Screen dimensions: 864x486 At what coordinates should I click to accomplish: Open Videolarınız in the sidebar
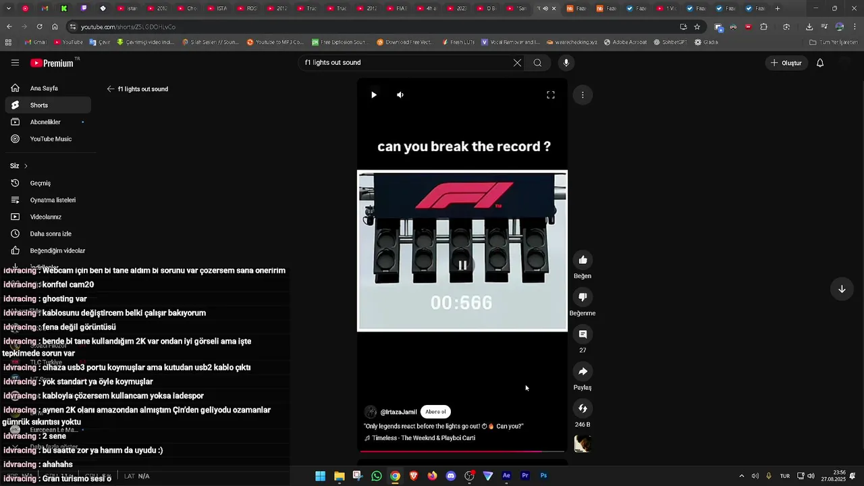(47, 217)
